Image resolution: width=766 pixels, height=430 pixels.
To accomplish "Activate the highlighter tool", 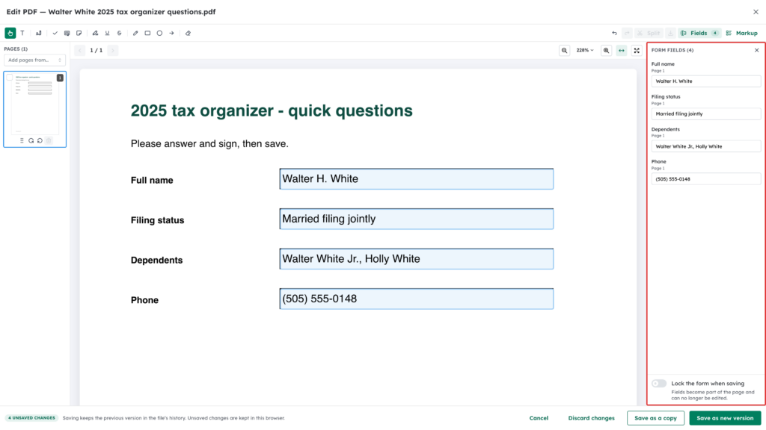I will (95, 33).
